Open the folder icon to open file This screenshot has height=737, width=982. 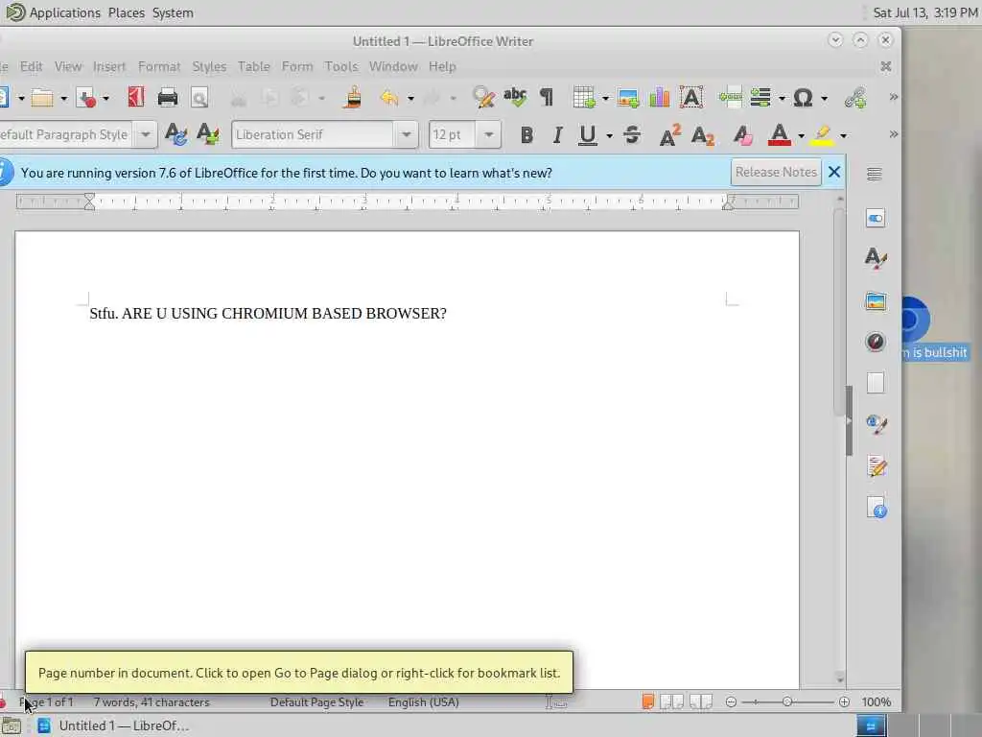42,98
